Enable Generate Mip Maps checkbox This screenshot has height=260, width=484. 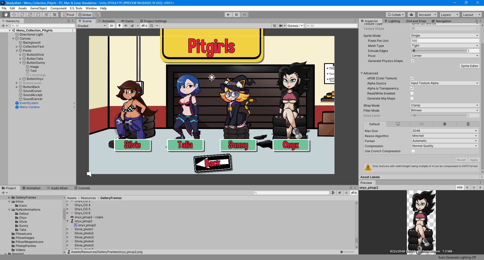click(x=412, y=98)
